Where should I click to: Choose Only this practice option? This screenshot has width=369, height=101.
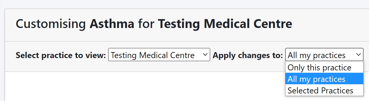point(324,68)
